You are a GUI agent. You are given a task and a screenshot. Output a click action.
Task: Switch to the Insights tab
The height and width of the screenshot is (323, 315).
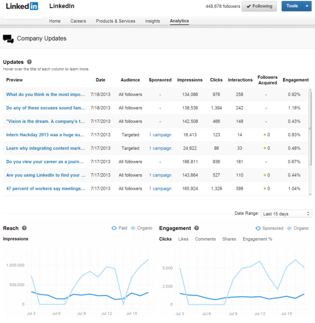153,21
